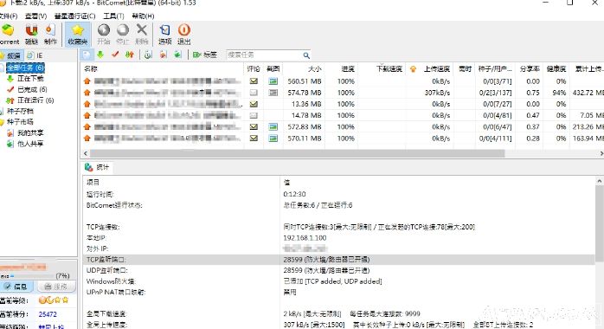Select 已完成 (6) in the tree

32,89
